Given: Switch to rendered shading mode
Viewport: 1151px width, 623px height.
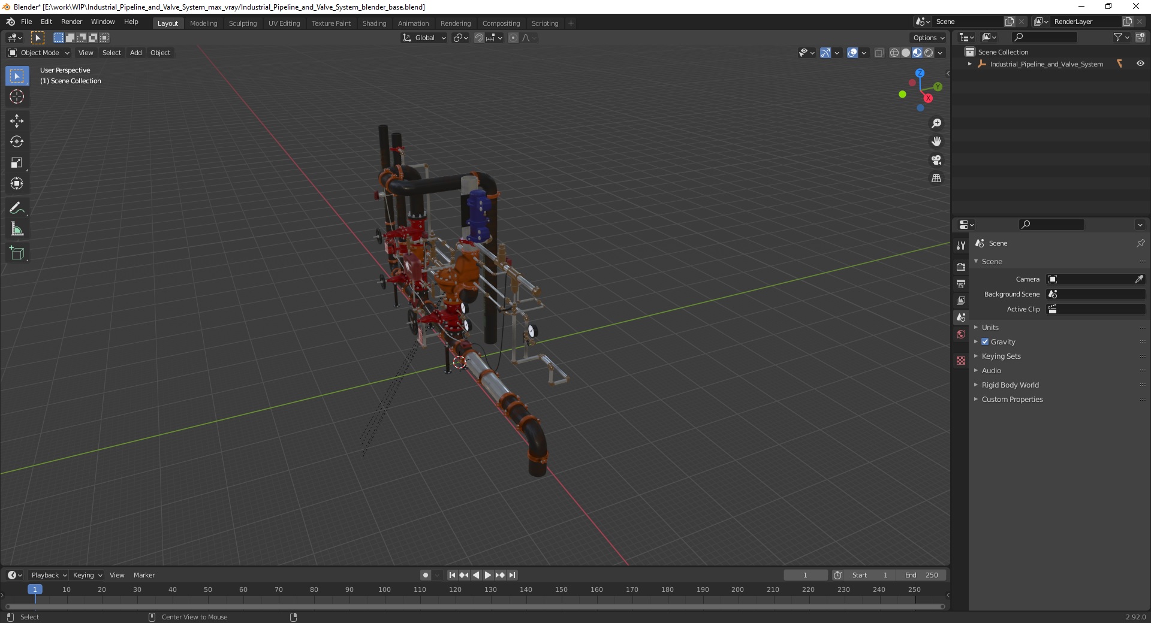Looking at the screenshot, I should click(929, 53).
